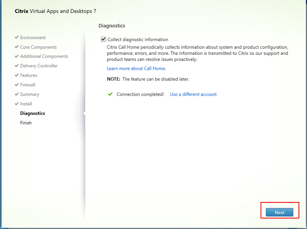Click NOTE: The feature can be disabled later text
Viewport: 307px width, 229px height.
[148, 79]
